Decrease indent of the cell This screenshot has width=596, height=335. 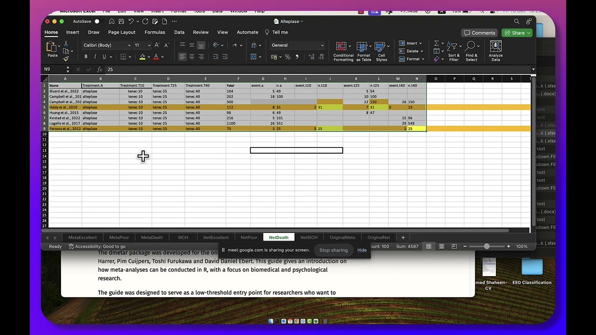click(x=216, y=57)
